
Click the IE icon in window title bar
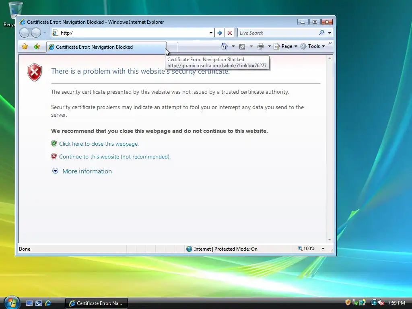click(23, 22)
